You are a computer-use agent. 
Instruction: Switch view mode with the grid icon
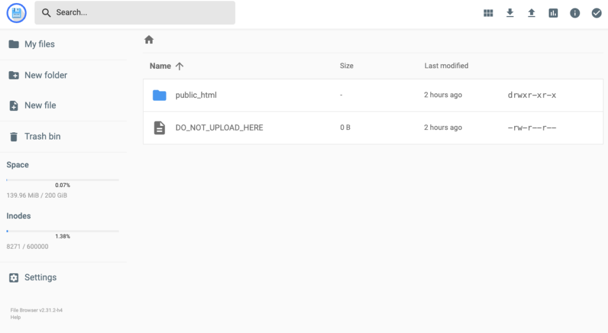(488, 13)
